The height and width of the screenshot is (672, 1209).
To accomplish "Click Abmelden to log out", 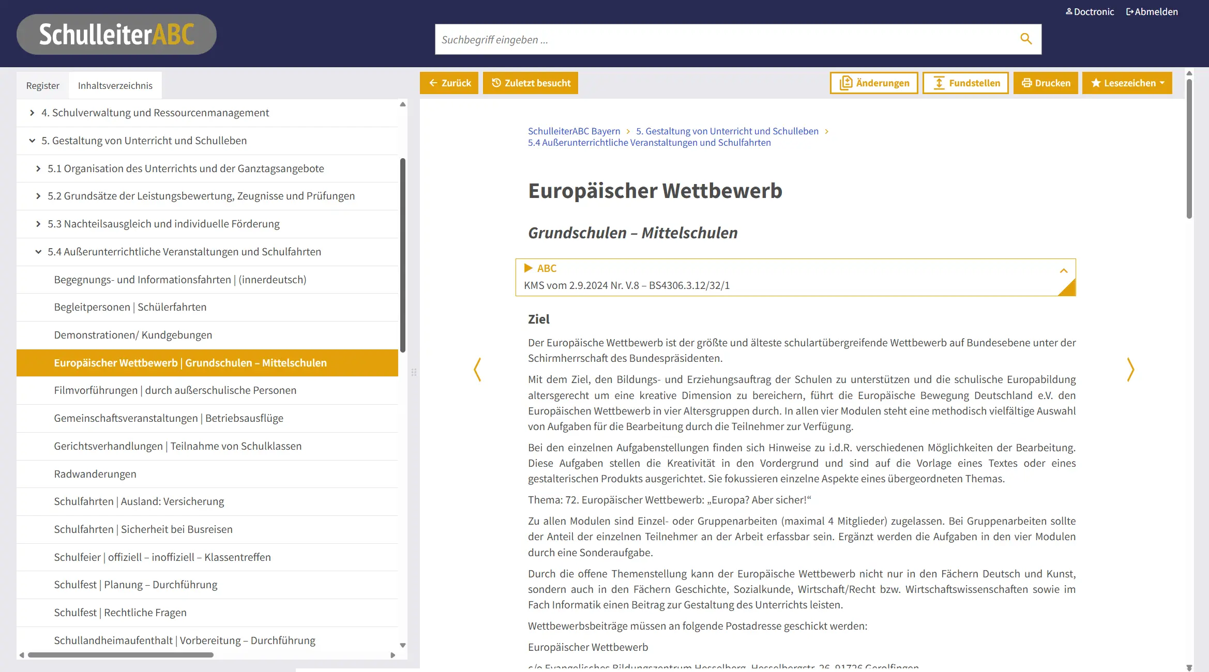I will pos(1152,11).
